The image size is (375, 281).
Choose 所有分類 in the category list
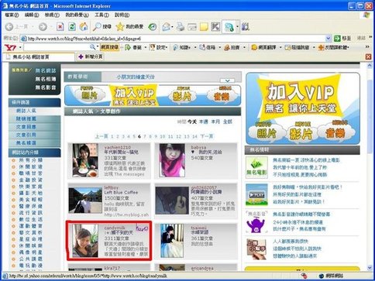tap(30, 160)
